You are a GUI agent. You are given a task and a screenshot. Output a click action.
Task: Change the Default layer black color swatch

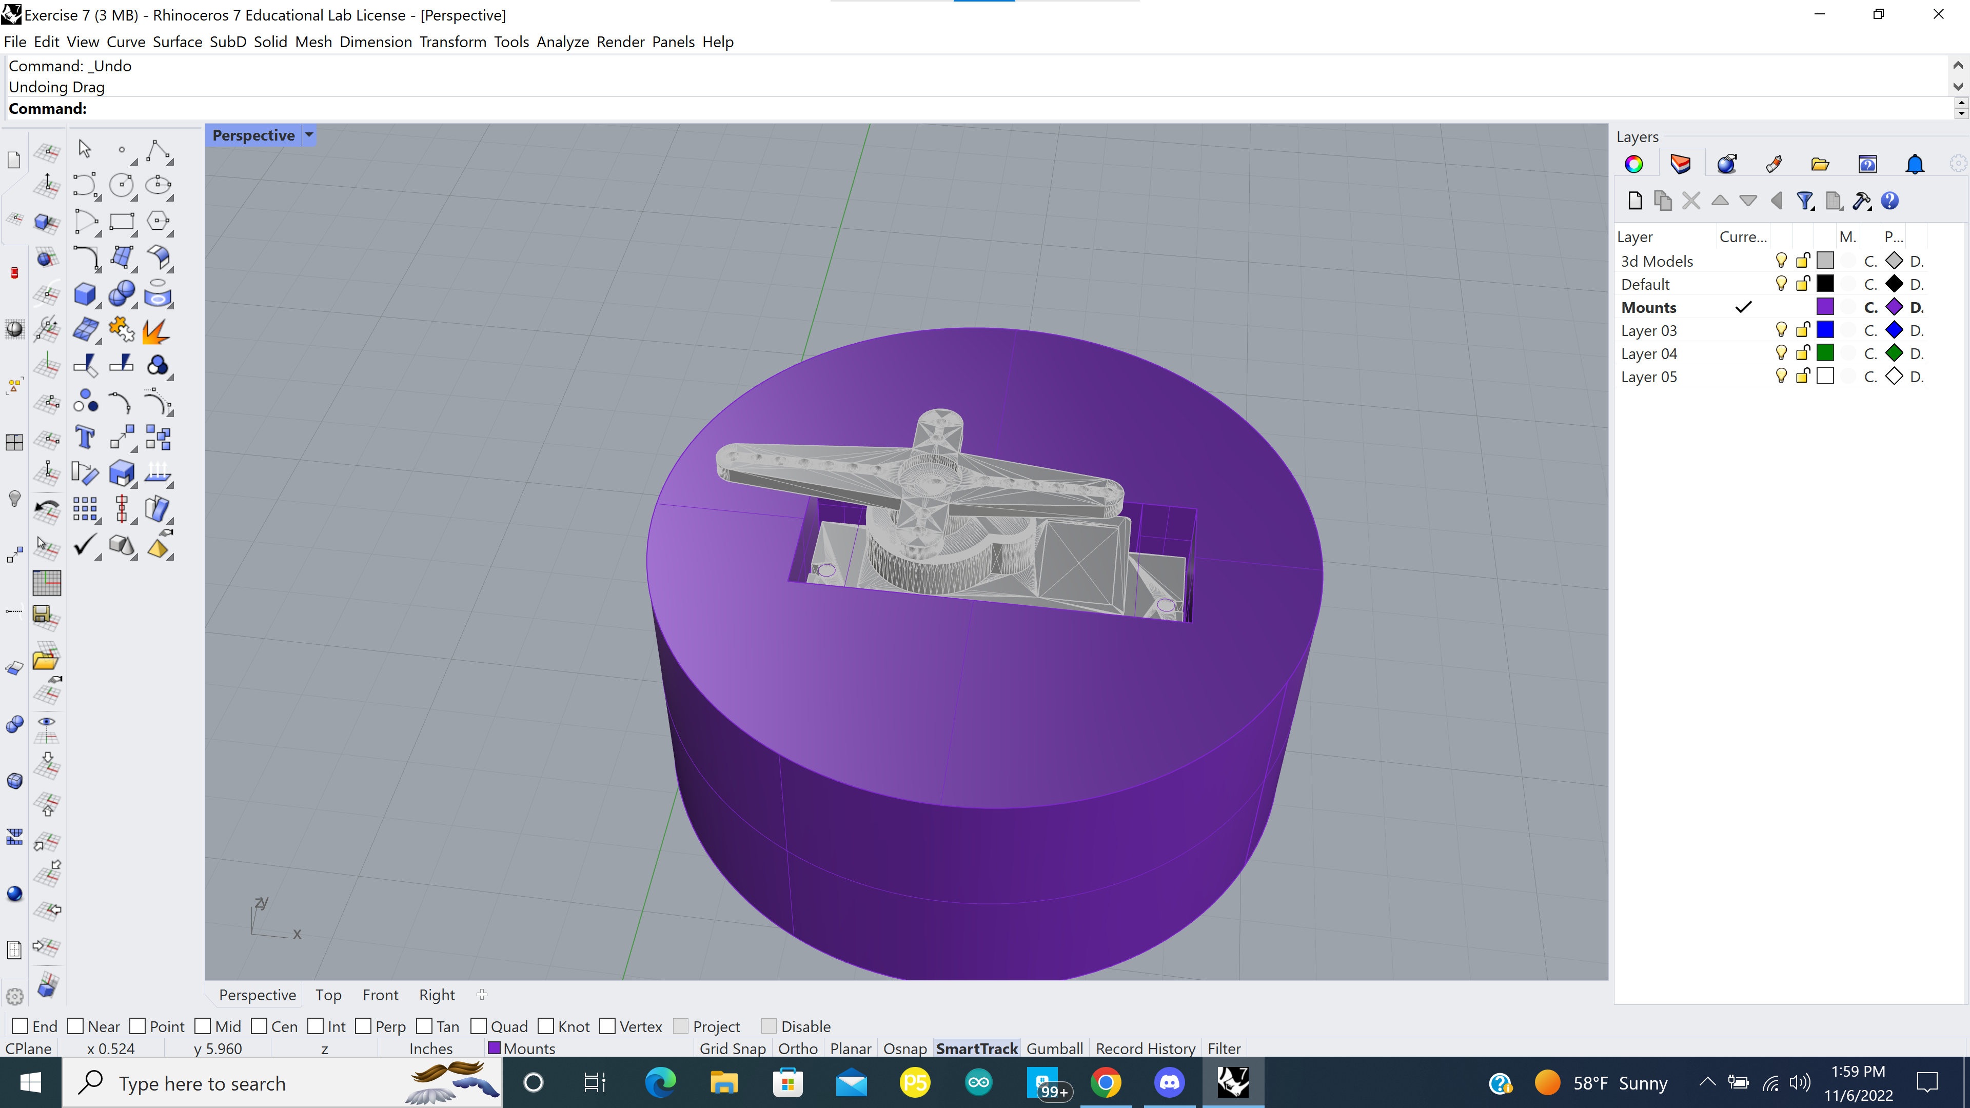1825,284
